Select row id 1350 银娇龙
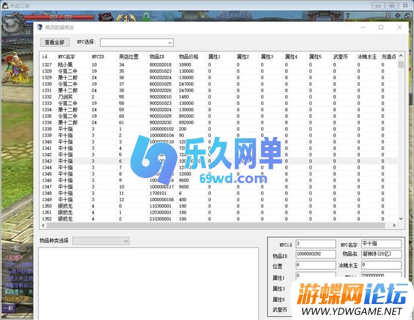Screen dimensions: 414x320 219,206
